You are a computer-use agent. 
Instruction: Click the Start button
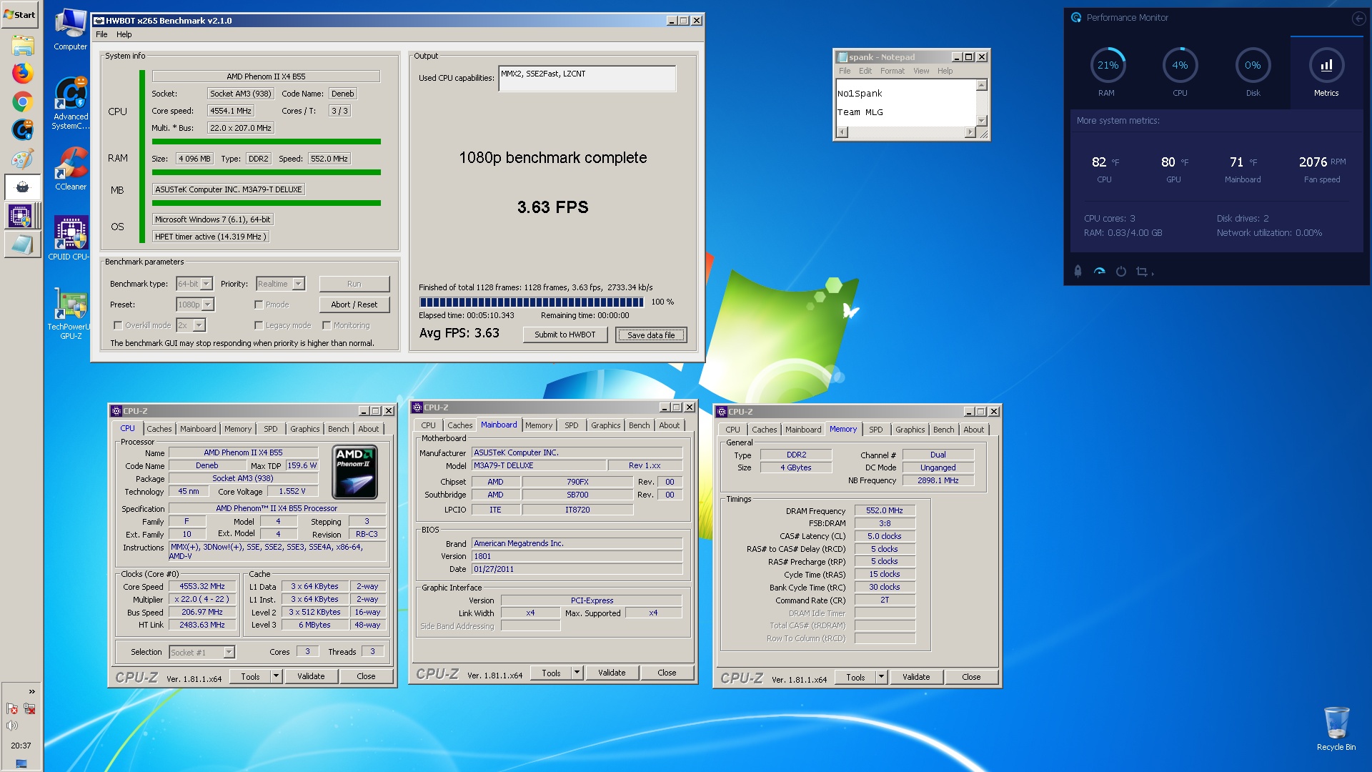pos(20,14)
